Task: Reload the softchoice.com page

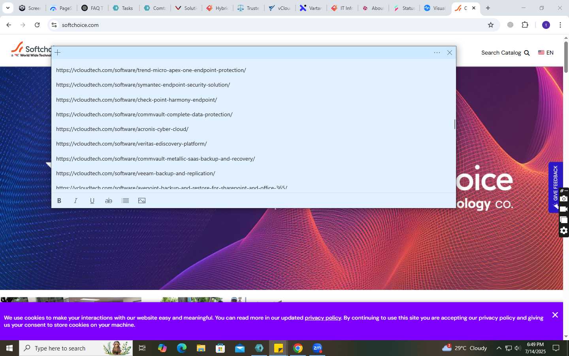Action: (x=37, y=25)
